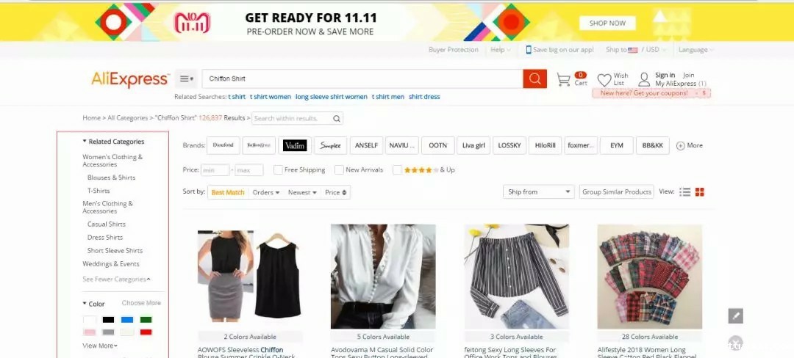
Task: Click the SHOP NOW banner button
Action: click(607, 23)
